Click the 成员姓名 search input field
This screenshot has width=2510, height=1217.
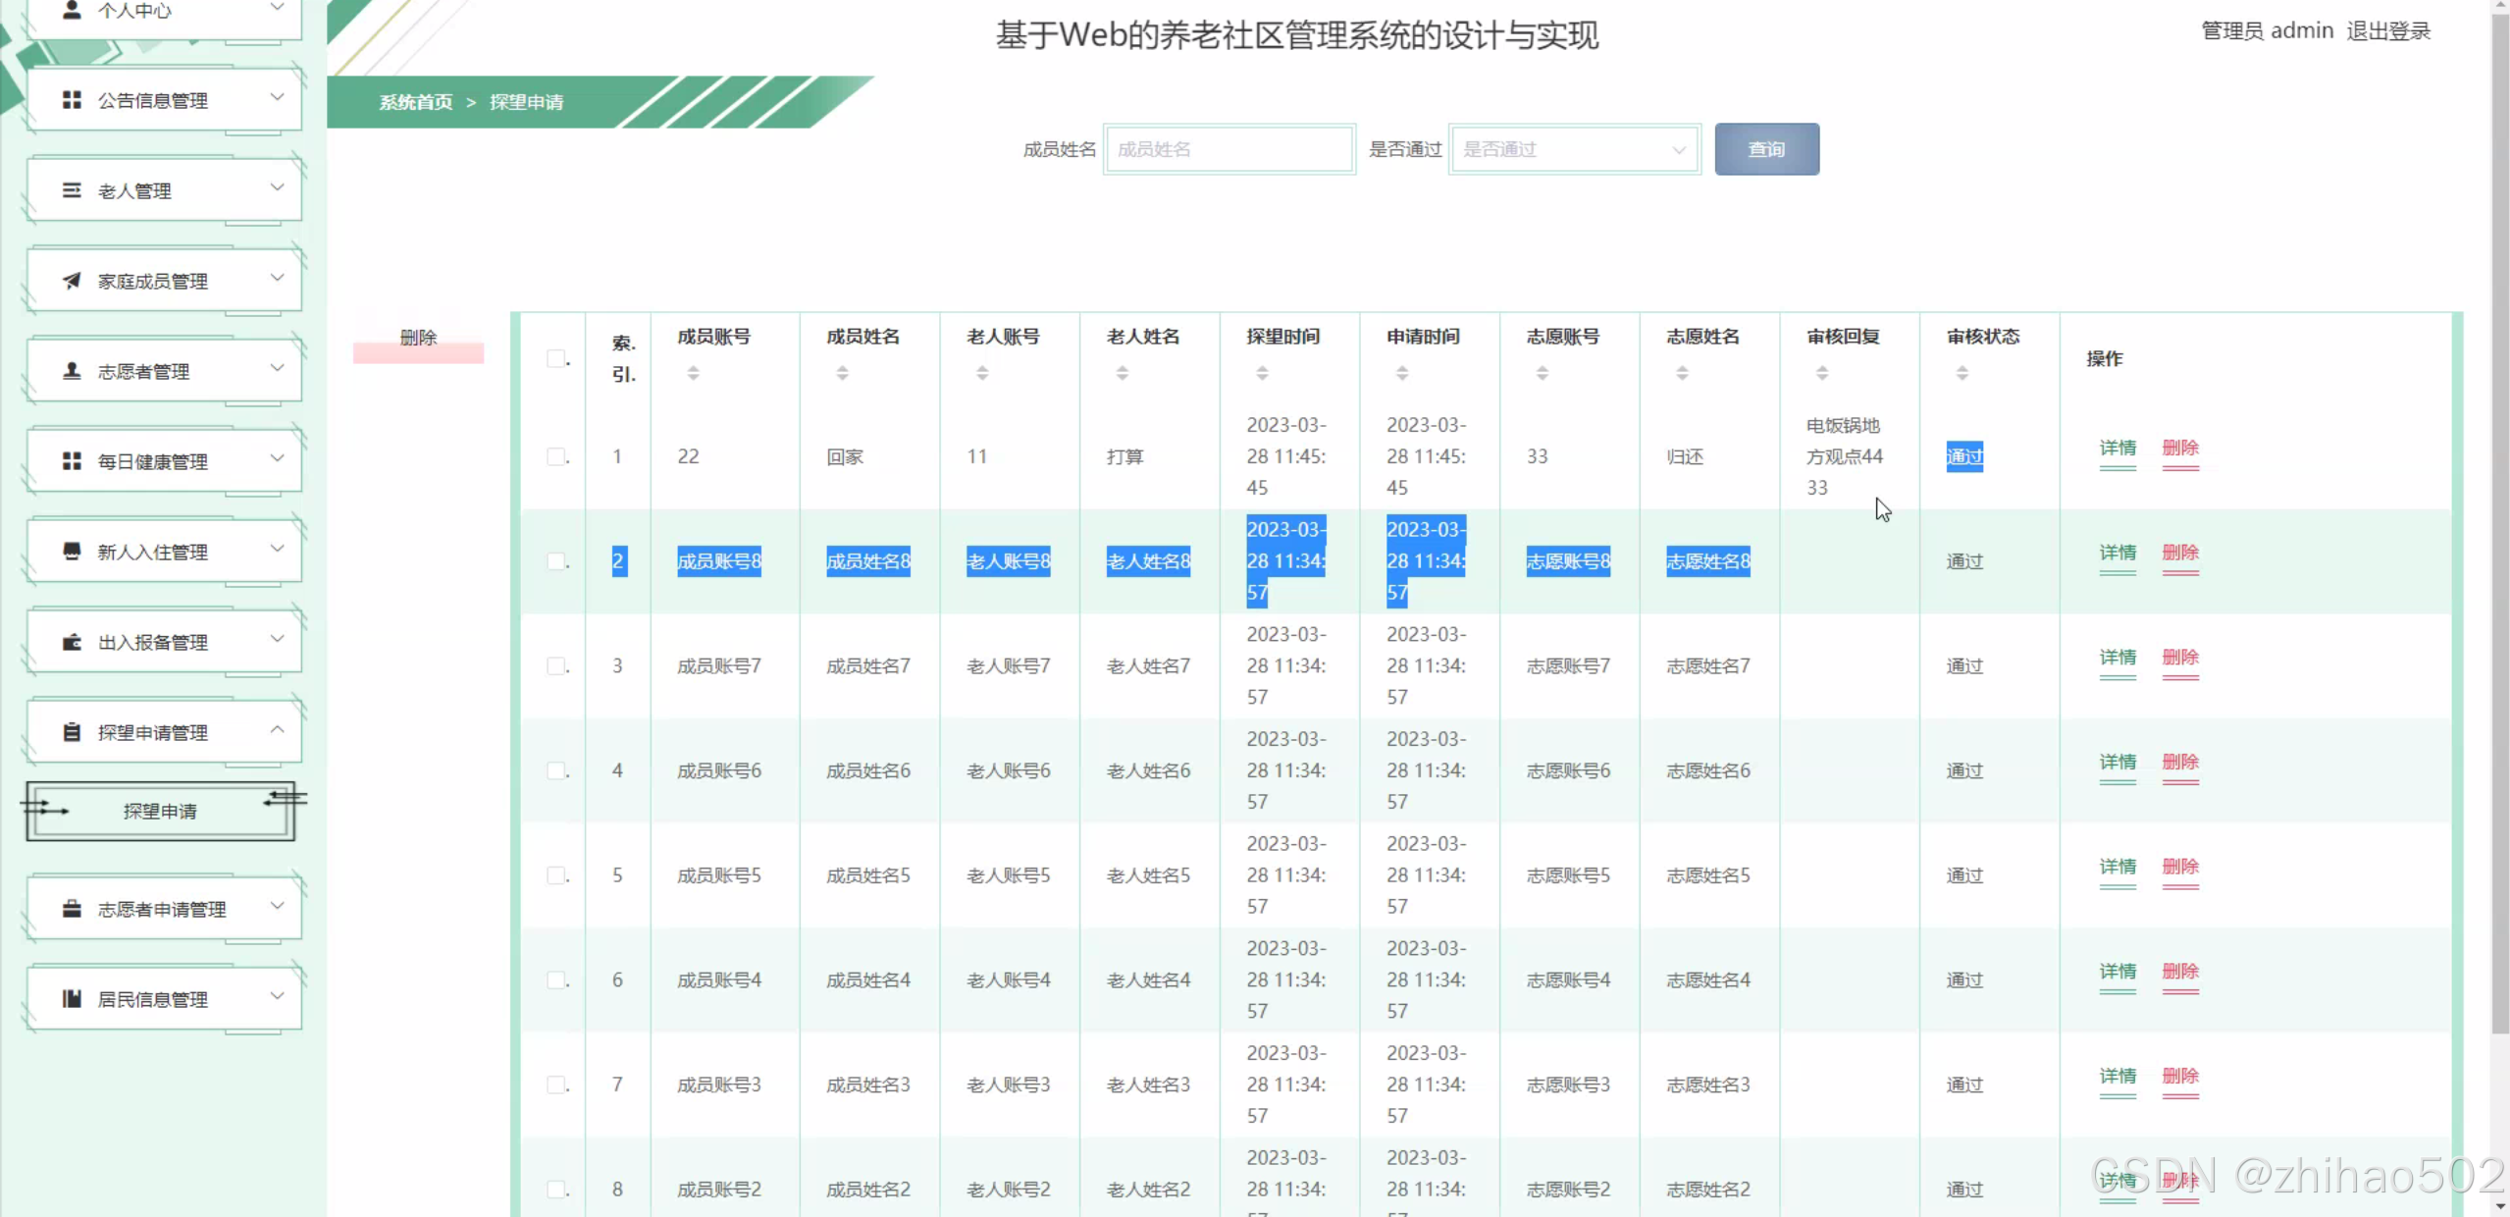click(1229, 149)
